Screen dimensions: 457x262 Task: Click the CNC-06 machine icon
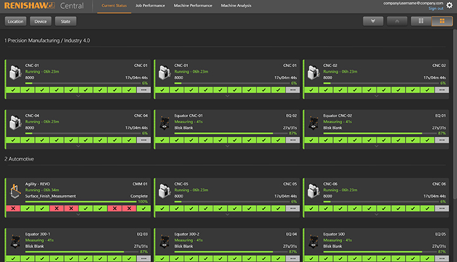[314, 191]
